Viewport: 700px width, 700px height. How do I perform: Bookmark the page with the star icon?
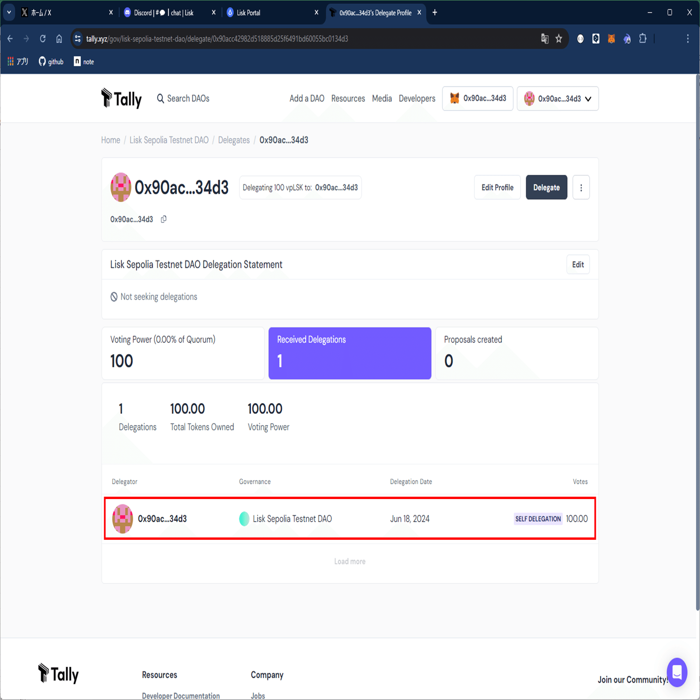click(558, 39)
